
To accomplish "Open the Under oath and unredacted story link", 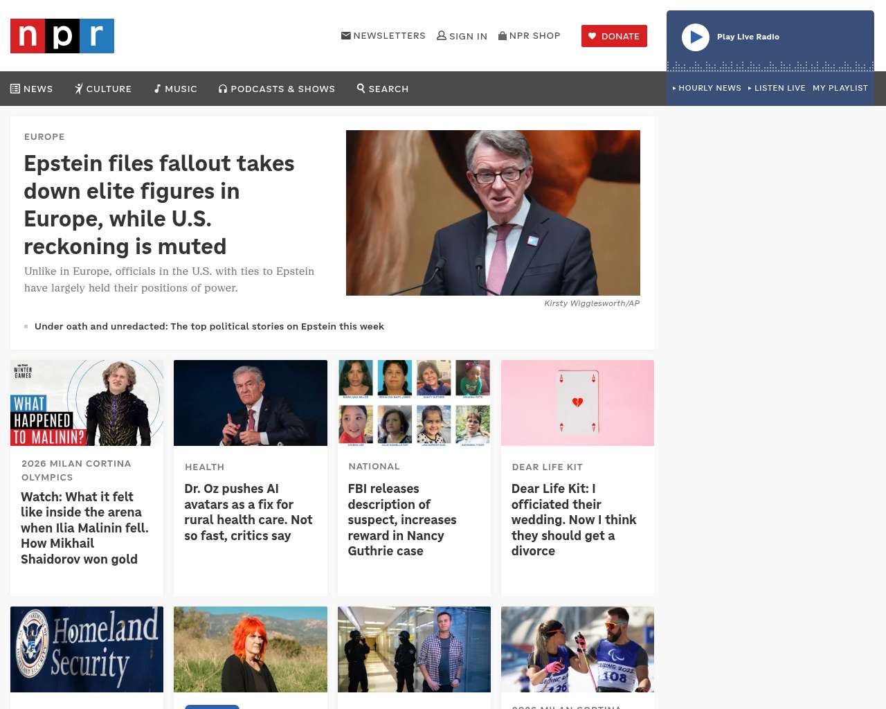I will click(209, 326).
